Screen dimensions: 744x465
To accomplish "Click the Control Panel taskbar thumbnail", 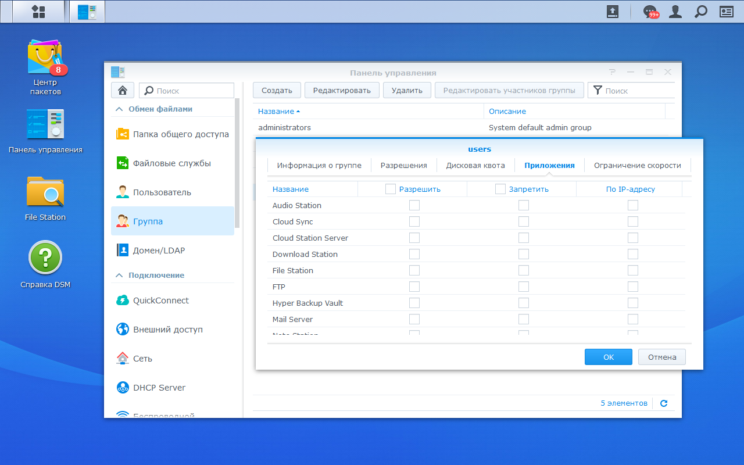I will 87,12.
